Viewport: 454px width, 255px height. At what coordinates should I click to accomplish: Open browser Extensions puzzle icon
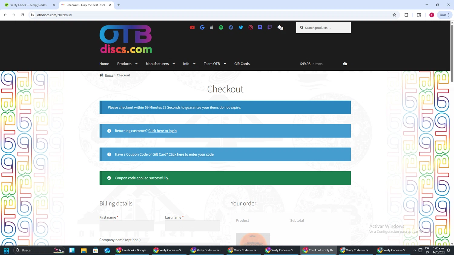pos(406,15)
